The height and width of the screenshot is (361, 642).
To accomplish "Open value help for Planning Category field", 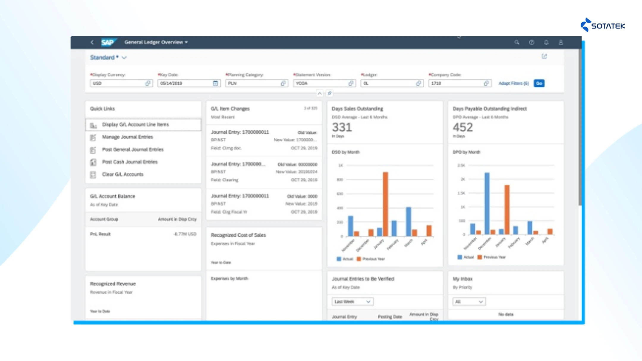I will [283, 83].
